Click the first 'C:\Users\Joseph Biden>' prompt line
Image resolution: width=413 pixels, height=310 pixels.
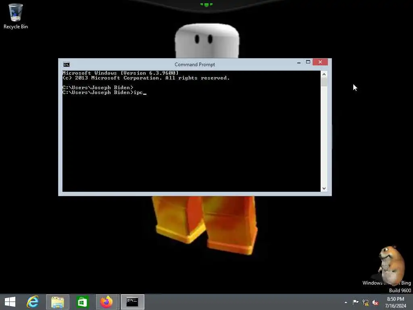98,88
